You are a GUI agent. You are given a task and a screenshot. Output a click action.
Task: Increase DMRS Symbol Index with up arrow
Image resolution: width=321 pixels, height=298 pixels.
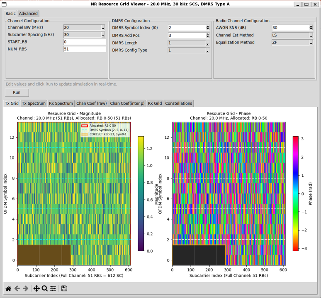(x=208, y=26)
